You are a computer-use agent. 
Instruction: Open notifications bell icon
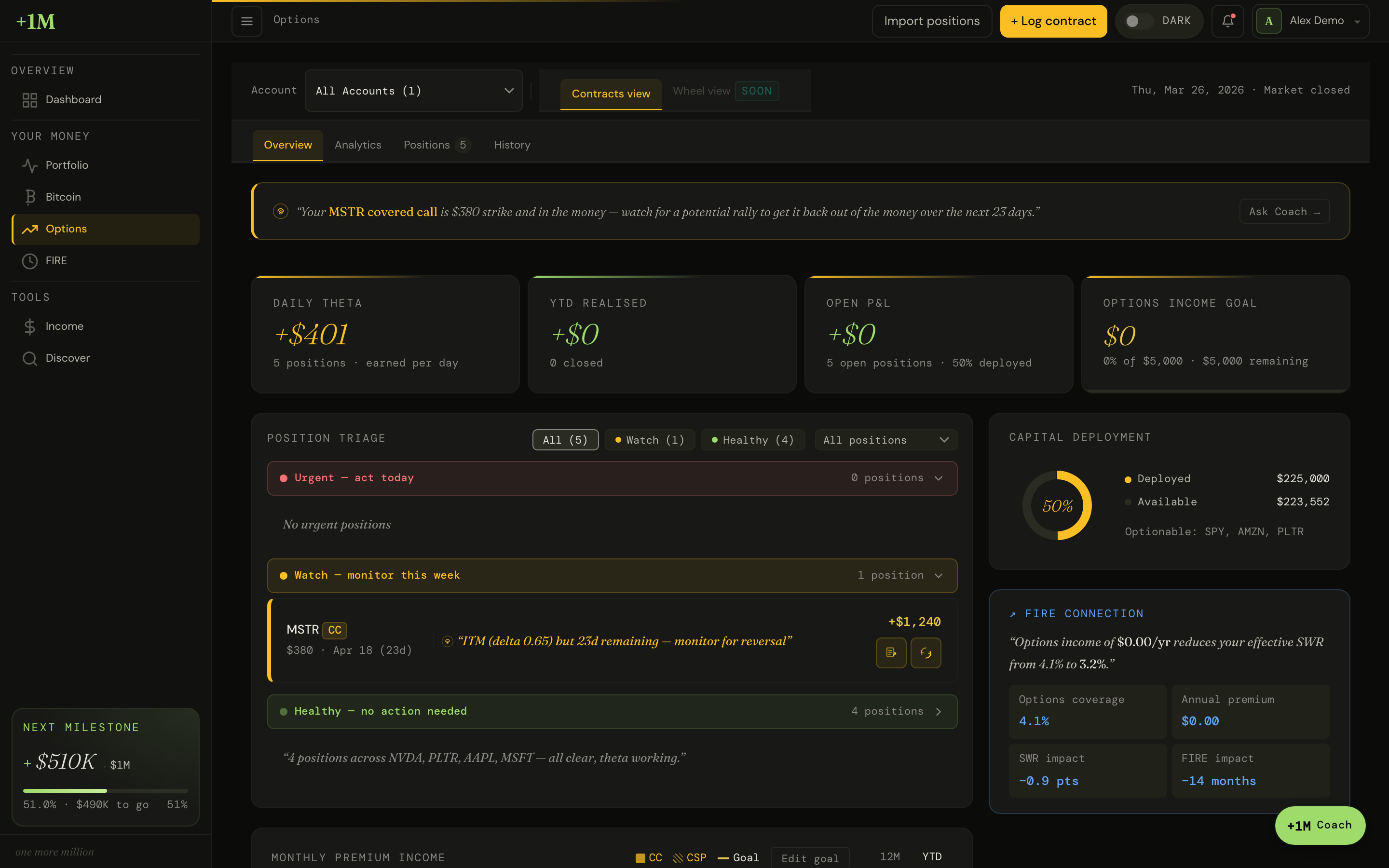pos(1228,21)
